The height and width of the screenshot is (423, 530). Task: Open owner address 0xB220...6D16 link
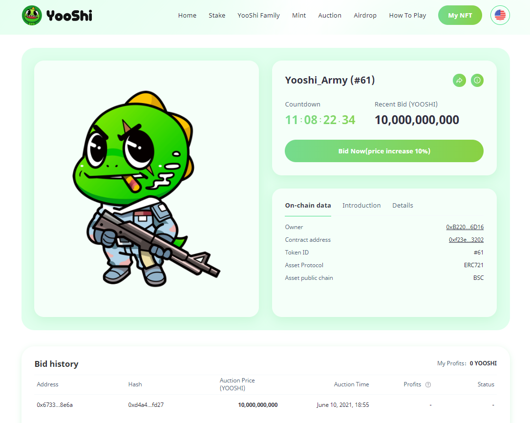[465, 227]
